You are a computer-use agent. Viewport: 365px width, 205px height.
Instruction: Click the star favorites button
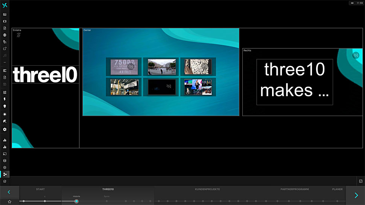[x=9, y=202]
